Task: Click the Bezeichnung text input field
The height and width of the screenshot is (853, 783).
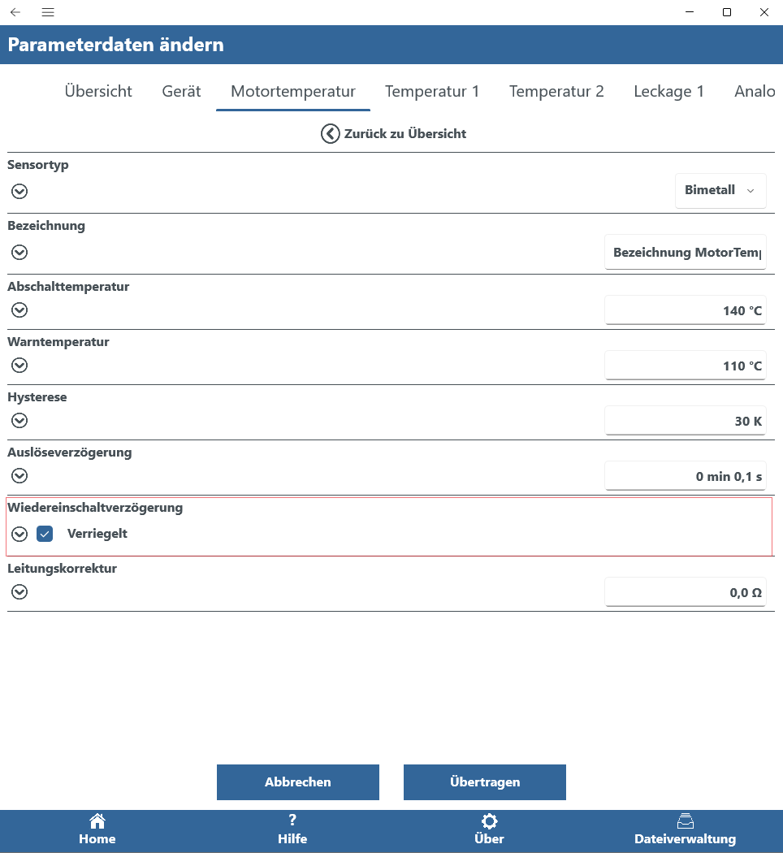Action: click(685, 252)
